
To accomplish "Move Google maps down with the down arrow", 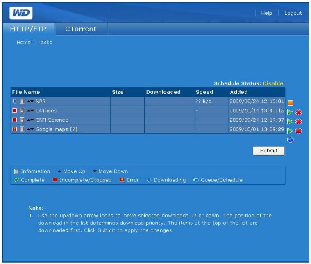I will [x=32, y=129].
